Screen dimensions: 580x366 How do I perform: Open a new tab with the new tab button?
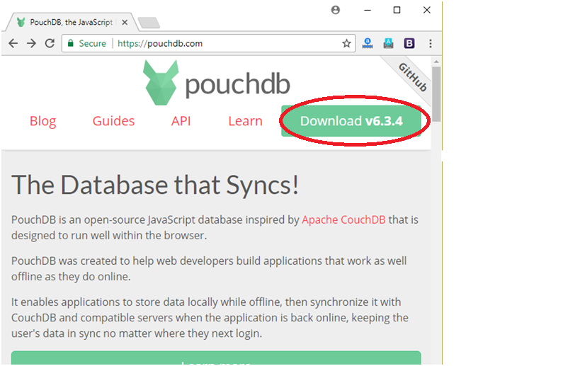click(149, 23)
